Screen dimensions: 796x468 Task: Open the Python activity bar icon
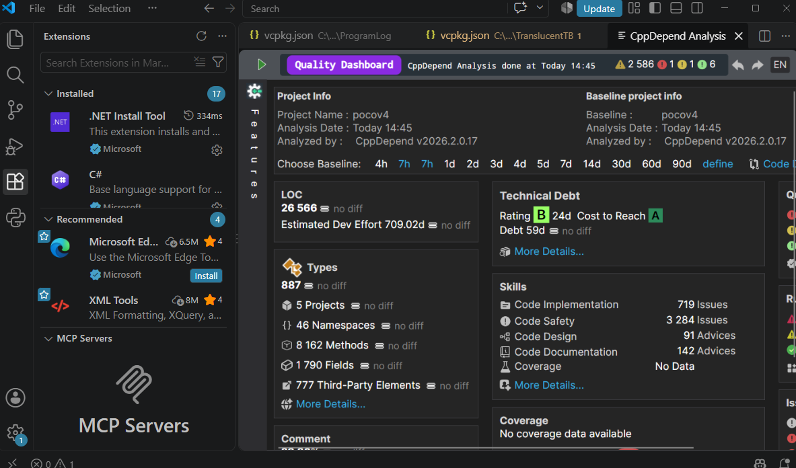point(15,217)
